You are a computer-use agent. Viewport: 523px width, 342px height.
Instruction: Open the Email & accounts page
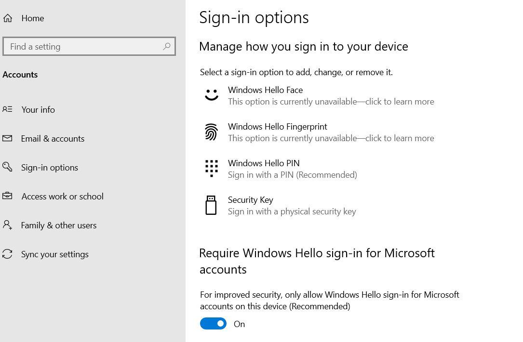point(53,139)
